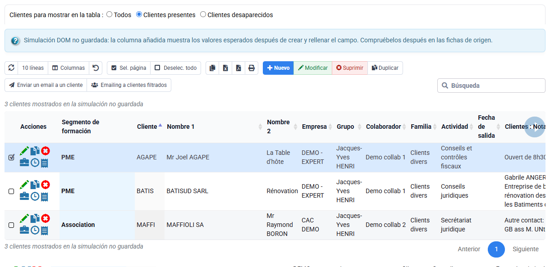Go to Siguiente page
The width and height of the screenshot is (550, 267).
click(526, 249)
